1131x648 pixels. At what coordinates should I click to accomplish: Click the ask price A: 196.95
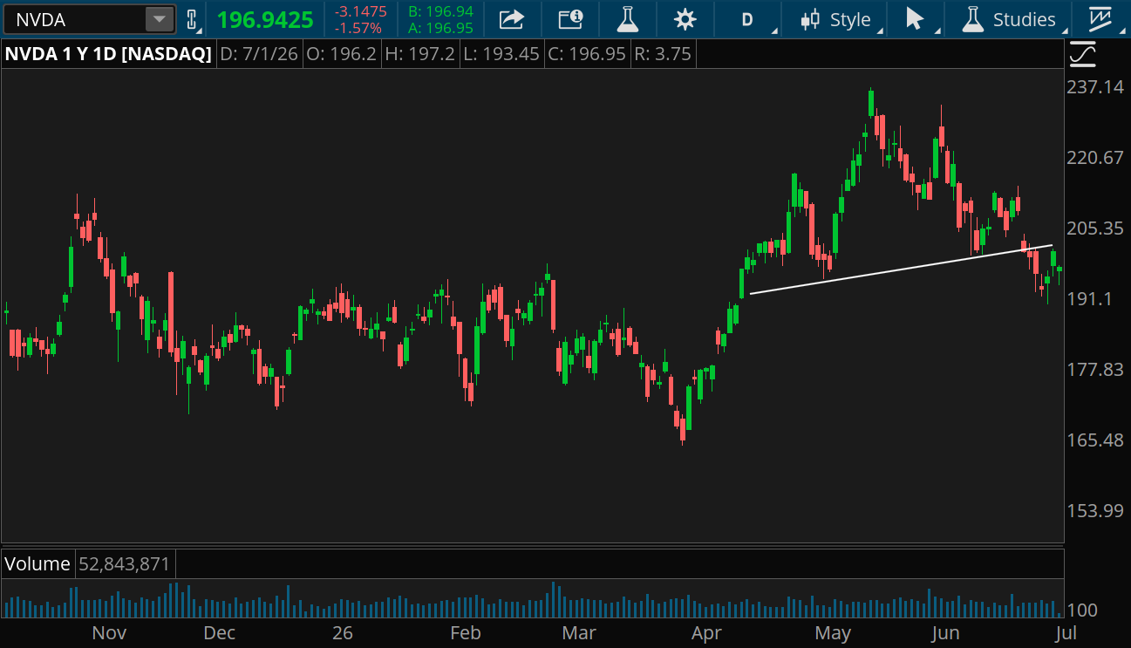coord(440,28)
